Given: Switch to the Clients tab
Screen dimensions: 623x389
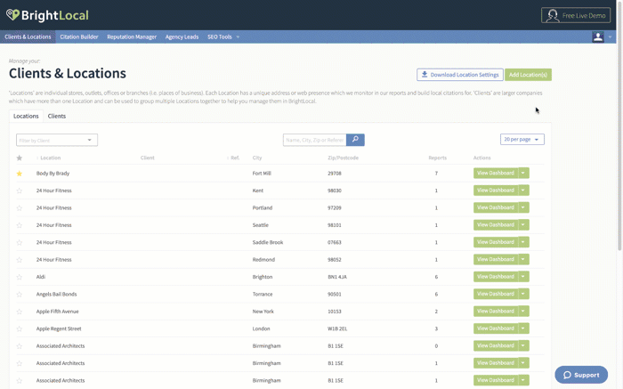Looking at the screenshot, I should coord(57,116).
